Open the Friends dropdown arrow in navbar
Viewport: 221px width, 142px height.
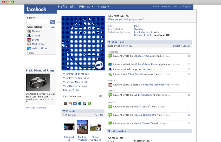(x=93, y=6)
